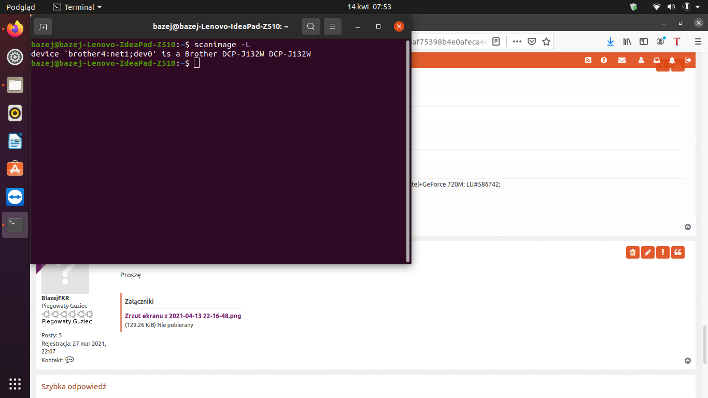Open Terminal app menu in top bar
The image size is (708, 398).
tap(78, 7)
